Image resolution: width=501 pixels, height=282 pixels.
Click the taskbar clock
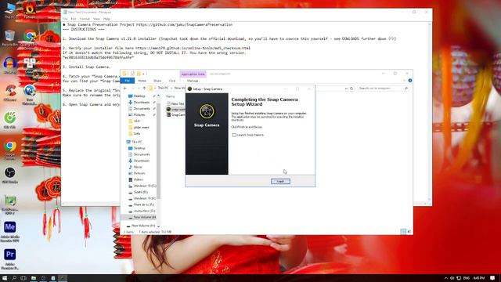point(479,278)
